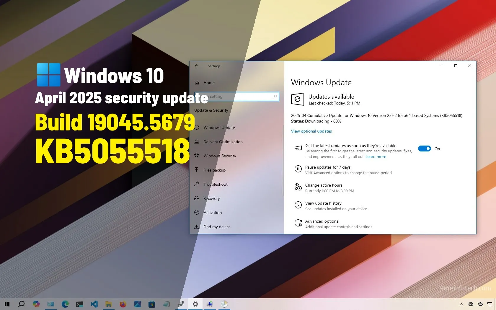
Task: Open View update history
Action: (x=323, y=203)
